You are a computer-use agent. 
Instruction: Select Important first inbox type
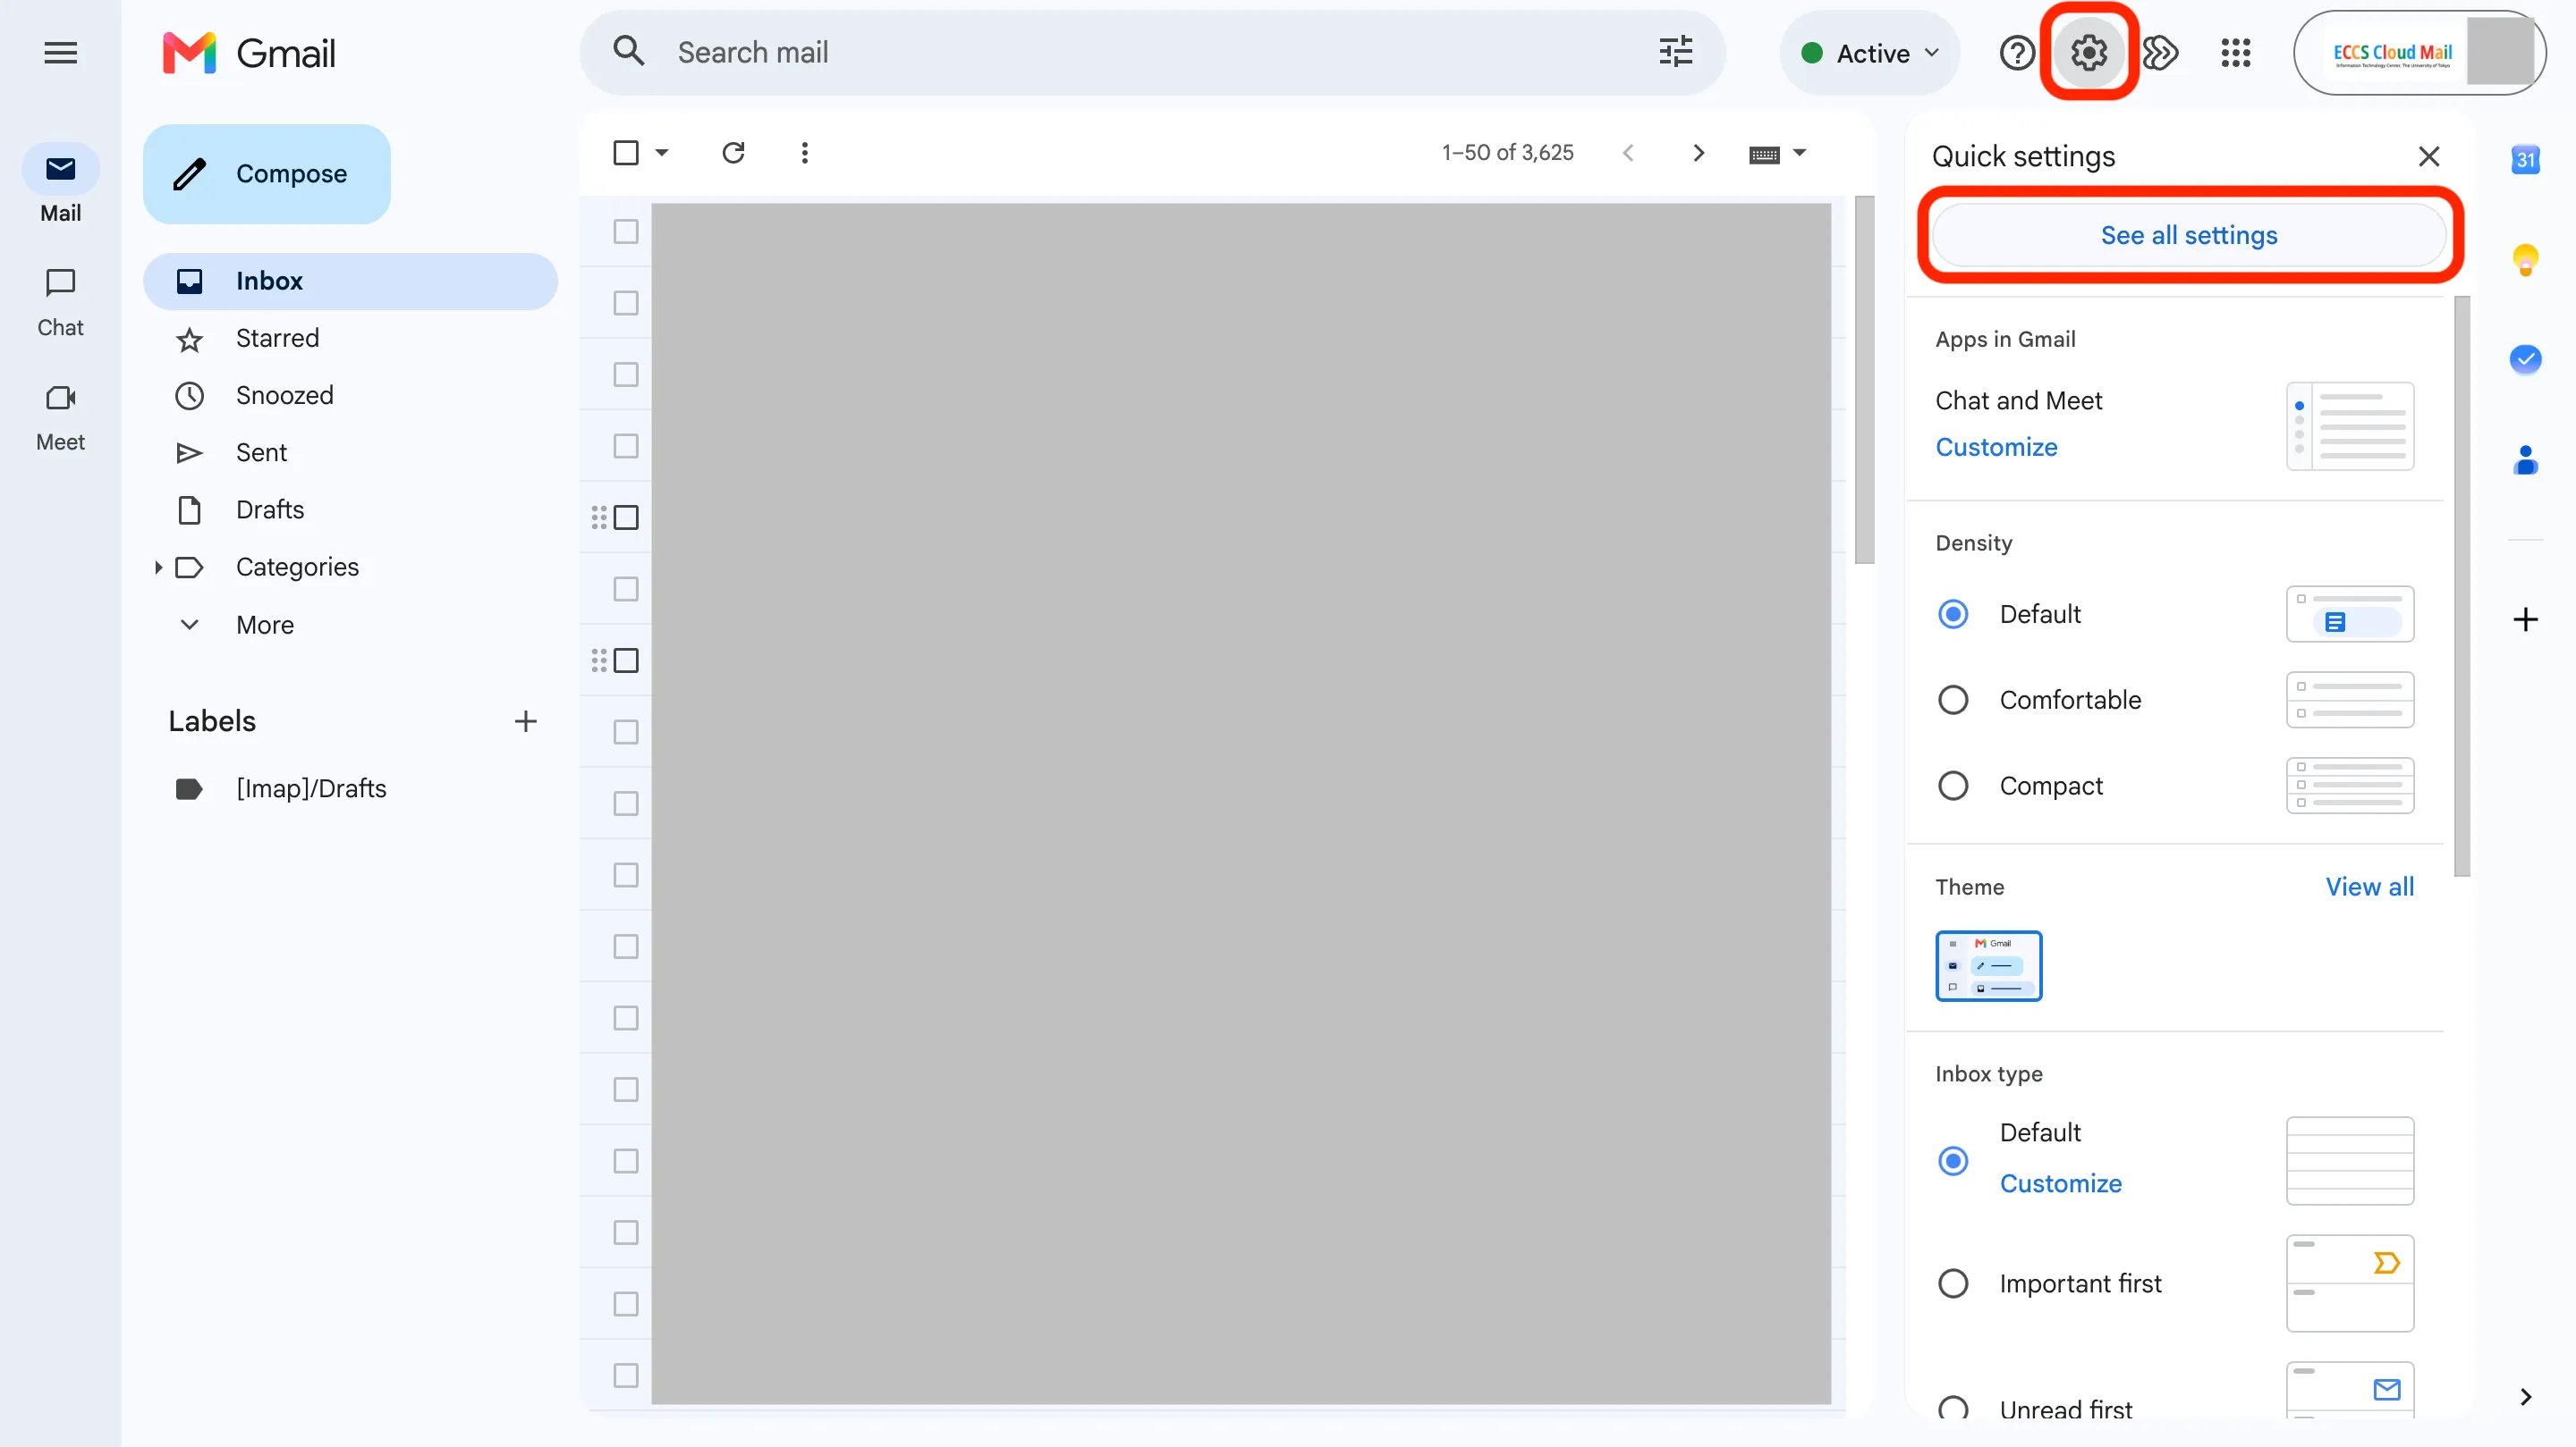click(1952, 1283)
